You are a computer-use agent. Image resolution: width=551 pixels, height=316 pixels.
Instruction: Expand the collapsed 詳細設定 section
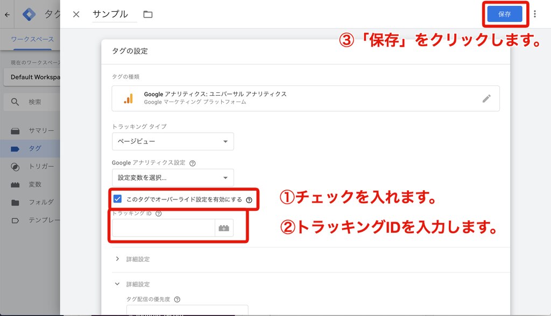[x=117, y=259]
